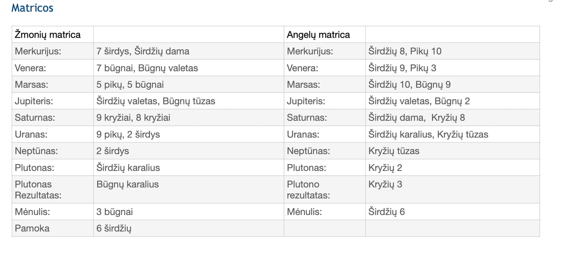Select the '5 pikų, 5 būgnai' cell
The height and width of the screenshot is (259, 567).
click(x=130, y=84)
